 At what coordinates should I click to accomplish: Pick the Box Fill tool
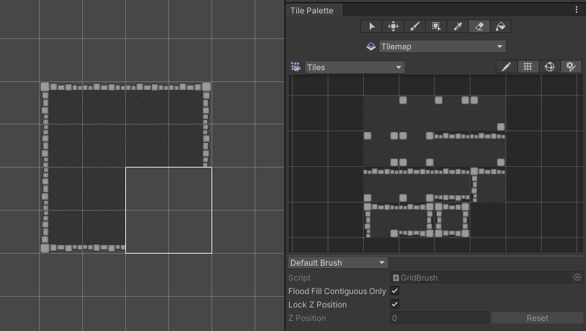point(436,26)
